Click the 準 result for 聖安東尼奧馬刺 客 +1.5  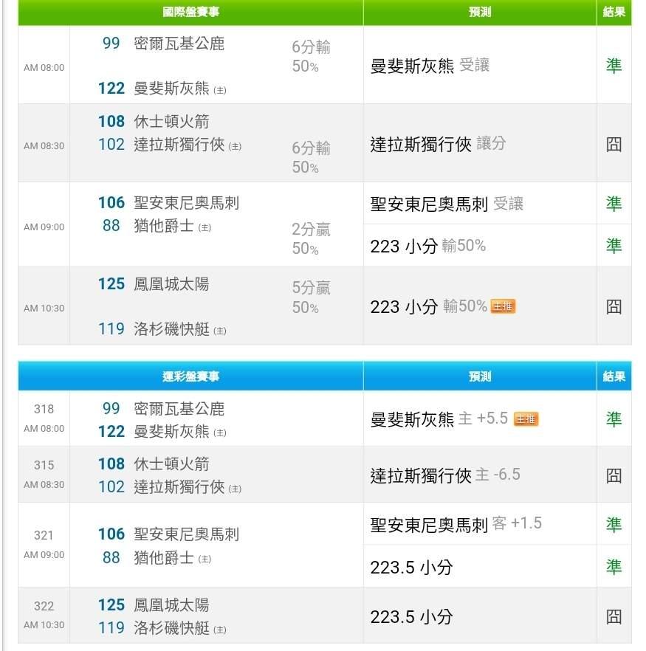(x=614, y=524)
